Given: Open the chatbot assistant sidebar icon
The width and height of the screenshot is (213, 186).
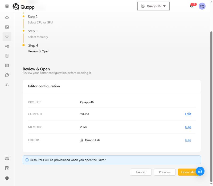Looking at the screenshot, I should pyautogui.click(x=7, y=75).
